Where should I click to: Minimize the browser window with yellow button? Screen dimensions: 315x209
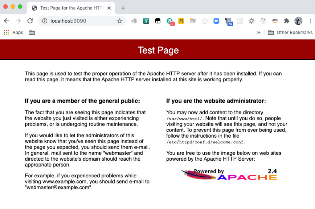click(x=13, y=7)
